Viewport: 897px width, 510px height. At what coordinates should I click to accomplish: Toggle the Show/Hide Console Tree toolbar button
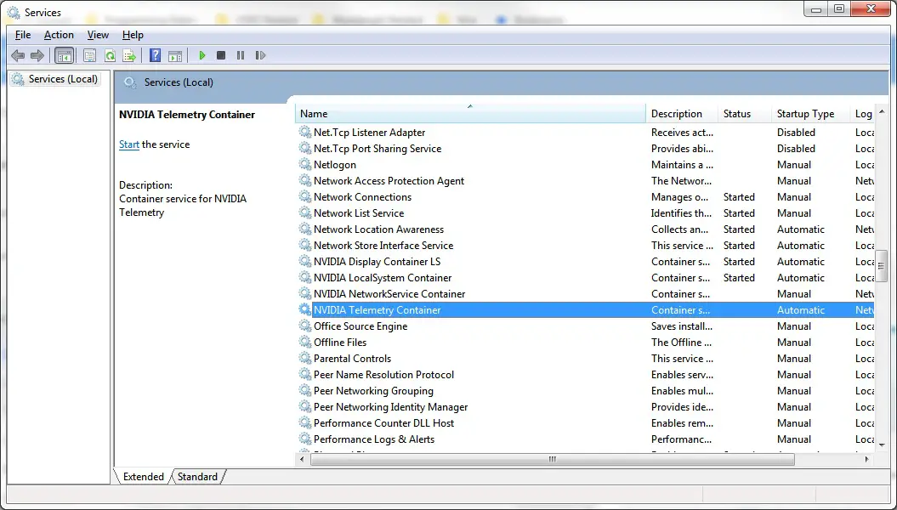coord(64,55)
